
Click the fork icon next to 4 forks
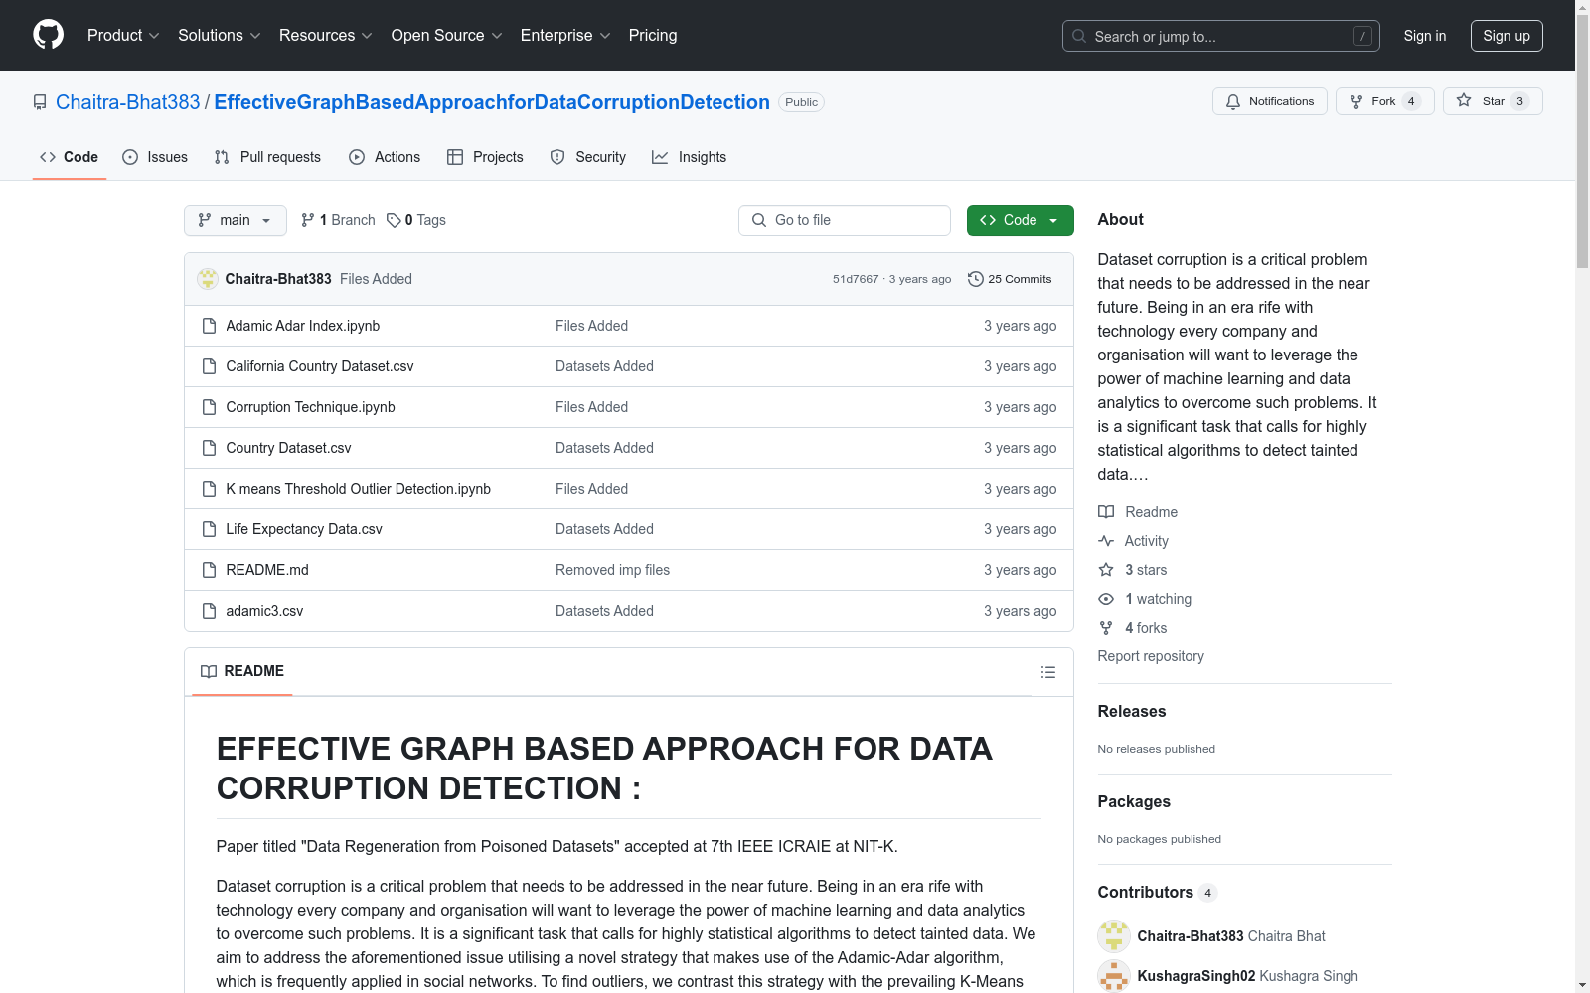click(x=1106, y=628)
